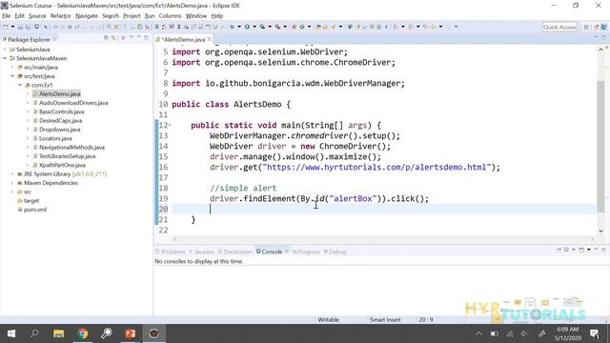Viewport: 610px width, 343px height.
Task: Select the target folder
Action: pos(31,201)
